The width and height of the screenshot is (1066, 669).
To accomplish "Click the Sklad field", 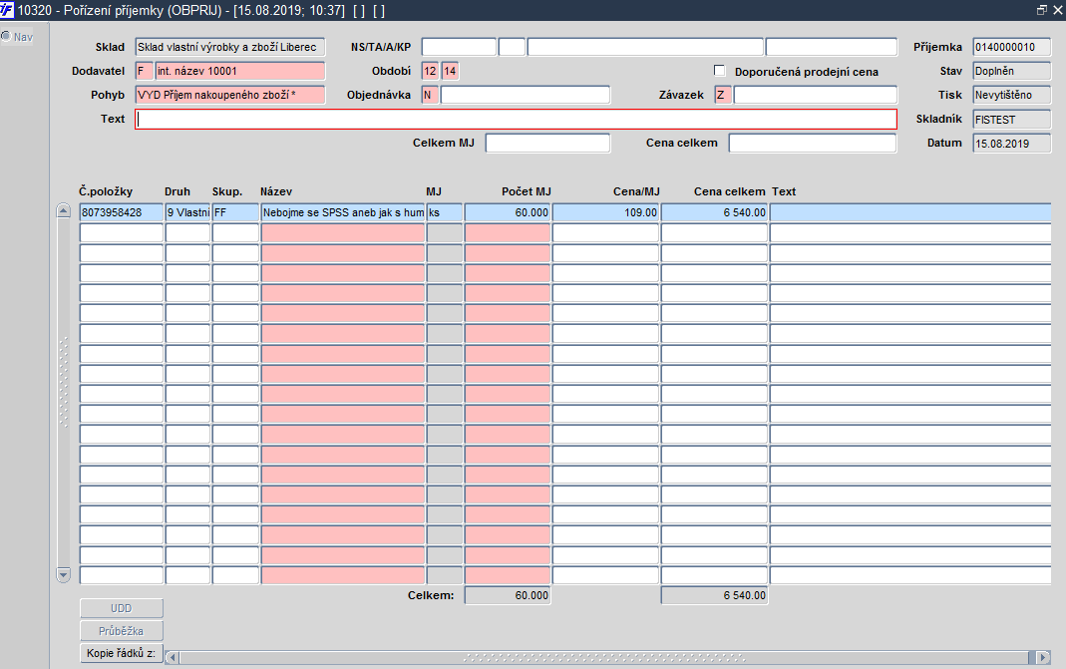I will pos(229,47).
